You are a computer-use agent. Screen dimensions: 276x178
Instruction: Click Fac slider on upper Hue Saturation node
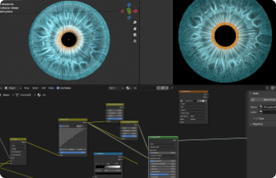tap(115, 119)
